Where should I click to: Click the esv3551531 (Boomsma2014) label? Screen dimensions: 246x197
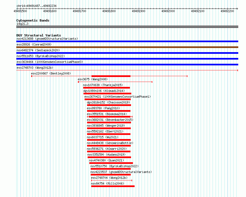[107, 114]
